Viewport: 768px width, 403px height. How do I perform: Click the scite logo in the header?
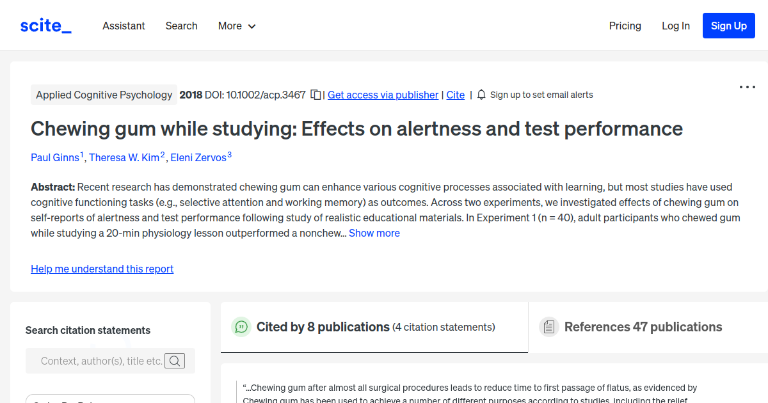pyautogui.click(x=45, y=25)
